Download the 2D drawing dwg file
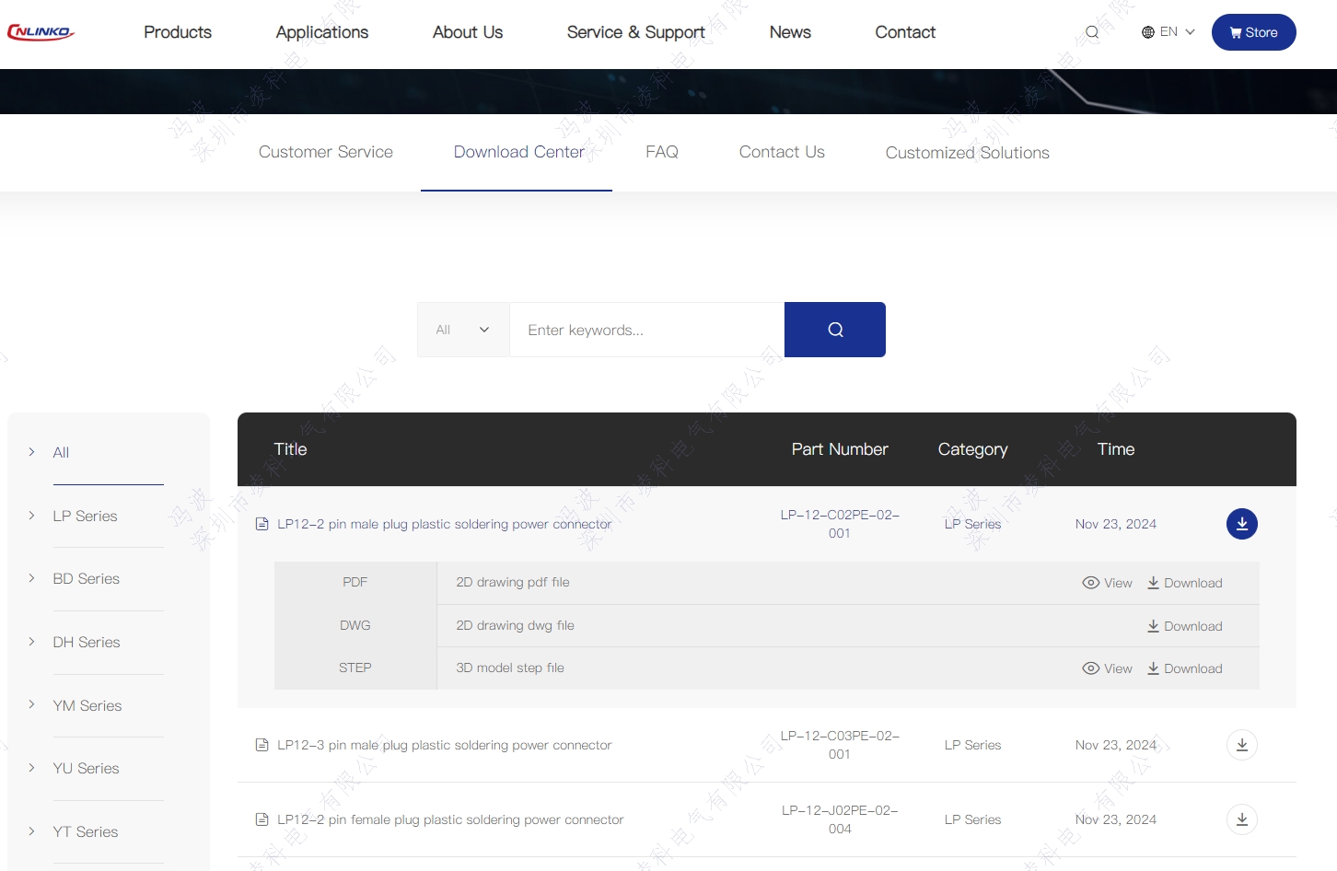Image resolution: width=1337 pixels, height=871 pixels. [x=1185, y=626]
